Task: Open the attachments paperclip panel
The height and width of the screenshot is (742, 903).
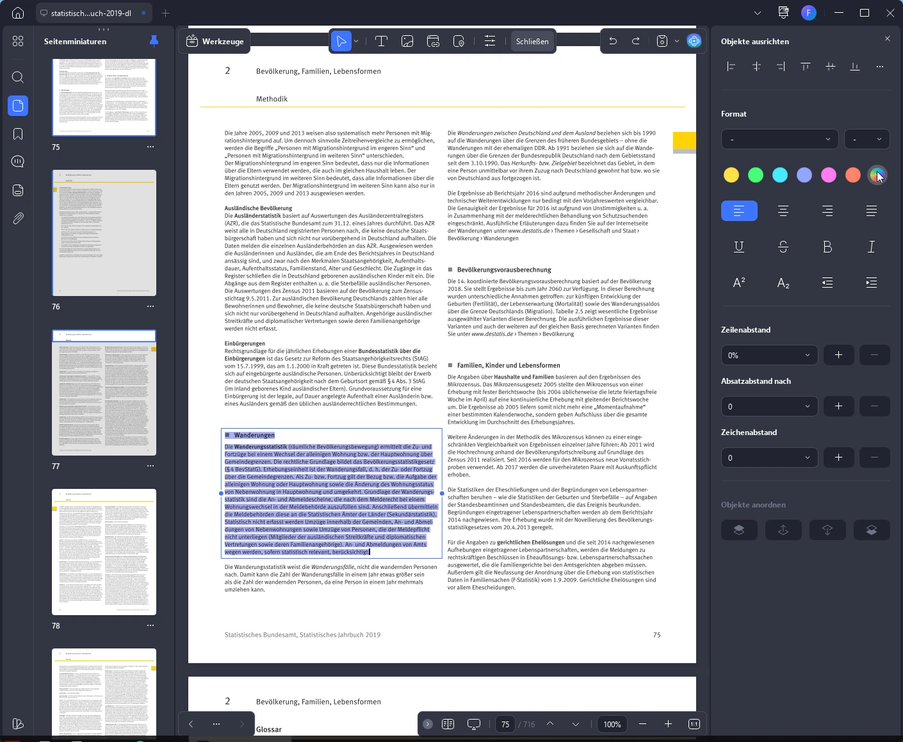Action: [x=18, y=218]
